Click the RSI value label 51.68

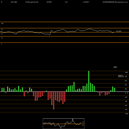click(119, 31)
